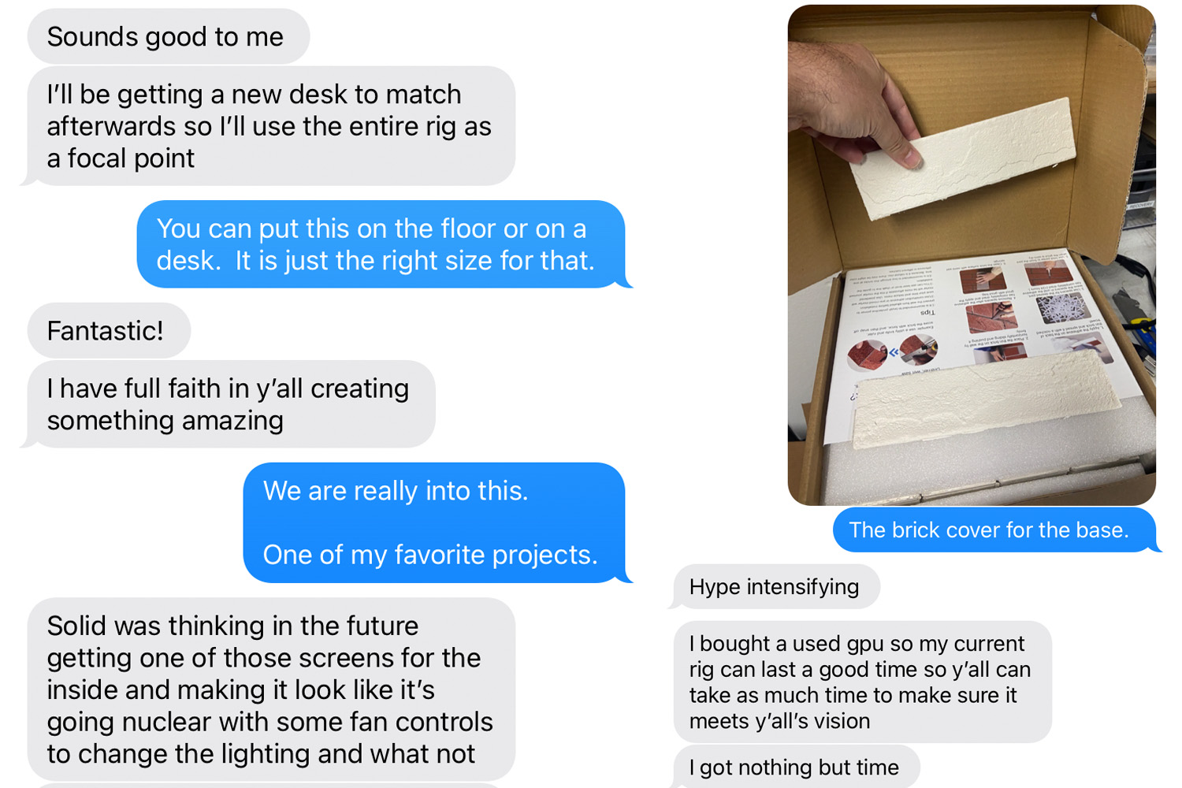Screen dimensions: 1182x788
Task: Open the brick cover photo attachment
Action: point(972,255)
